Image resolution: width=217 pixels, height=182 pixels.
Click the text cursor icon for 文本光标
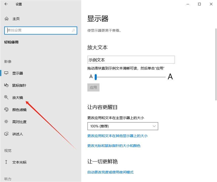pos(6,162)
